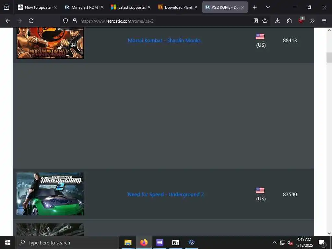Show hidden system tray icons
Screen dimensions: 332x249
274,243
